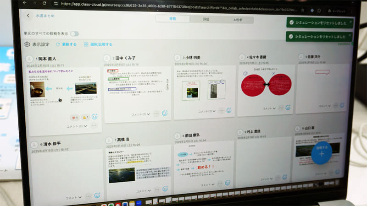
Task: Bookmark this page with the star icon
Action: coord(303,10)
